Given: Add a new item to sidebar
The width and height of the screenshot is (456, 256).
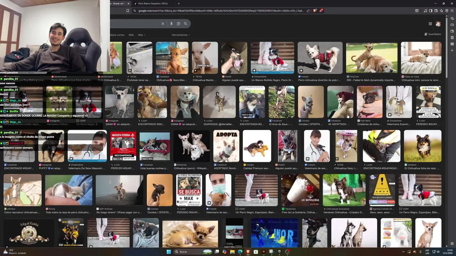Looking at the screenshot, I should click(x=452, y=50).
